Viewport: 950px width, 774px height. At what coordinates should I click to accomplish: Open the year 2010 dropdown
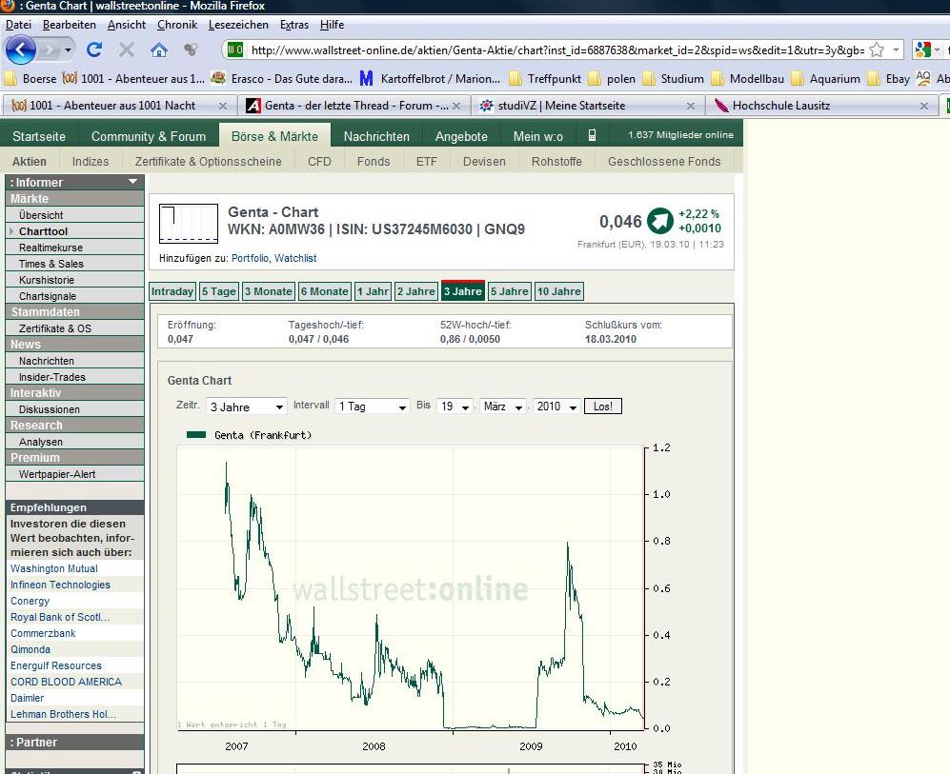click(556, 407)
